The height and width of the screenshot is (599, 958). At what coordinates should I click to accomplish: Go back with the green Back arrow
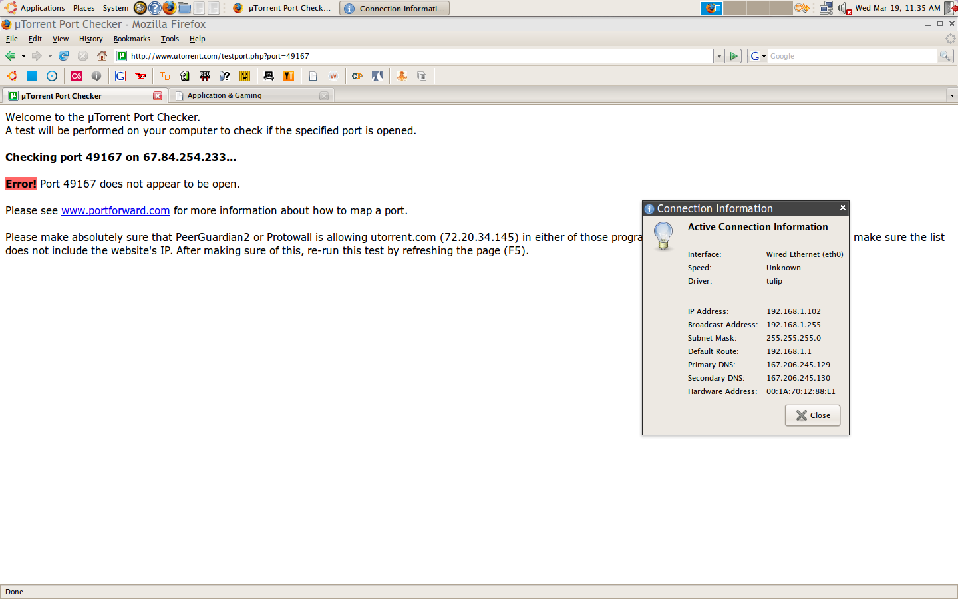click(11, 56)
